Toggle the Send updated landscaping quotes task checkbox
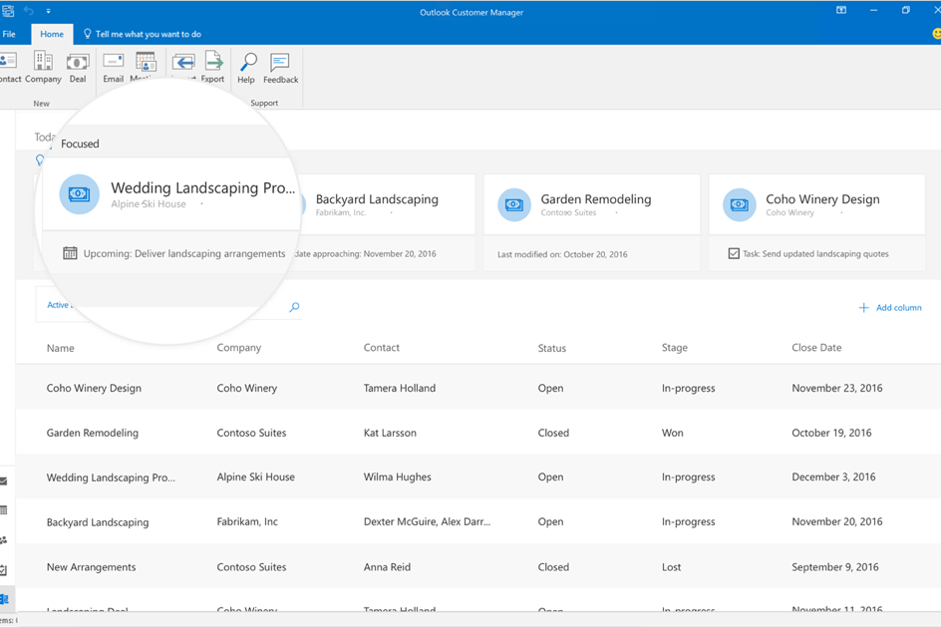 734,253
